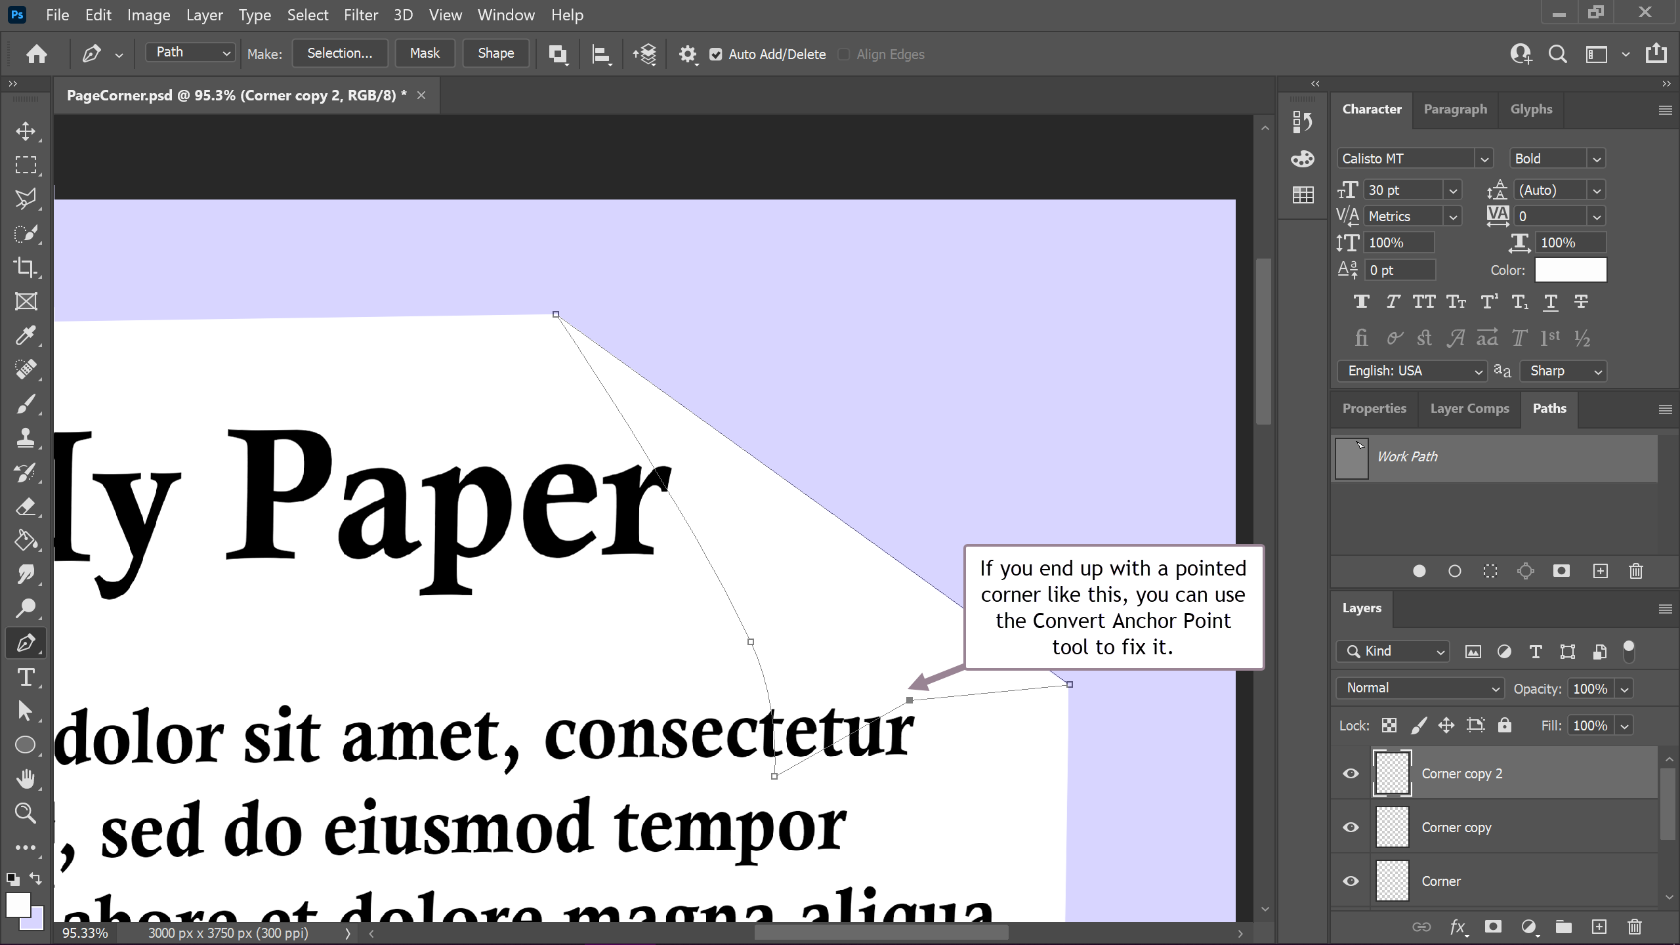Click the Make Mask button
This screenshot has height=945, width=1680.
click(x=425, y=53)
